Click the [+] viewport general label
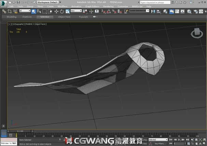Viewport: 207px width, 146px height. tap(9, 24)
